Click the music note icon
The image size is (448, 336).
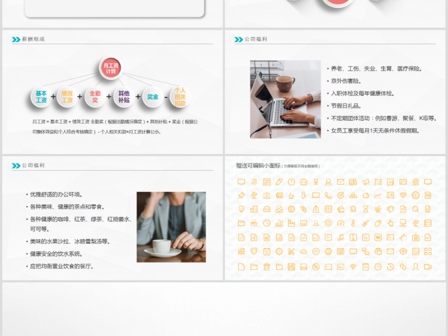click(340, 237)
